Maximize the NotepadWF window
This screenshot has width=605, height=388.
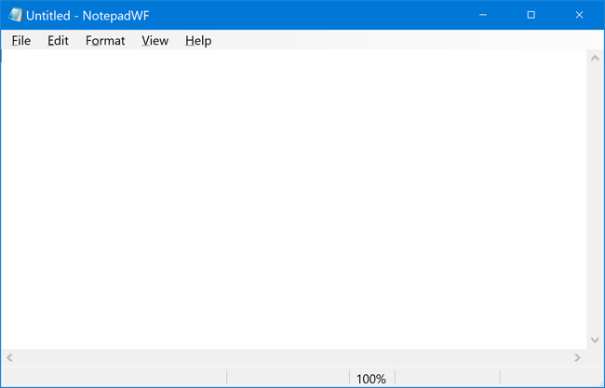(x=531, y=15)
